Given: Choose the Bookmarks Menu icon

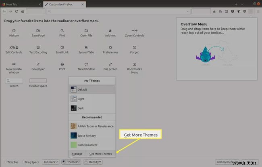Looking at the screenshot, I should (135, 64).
